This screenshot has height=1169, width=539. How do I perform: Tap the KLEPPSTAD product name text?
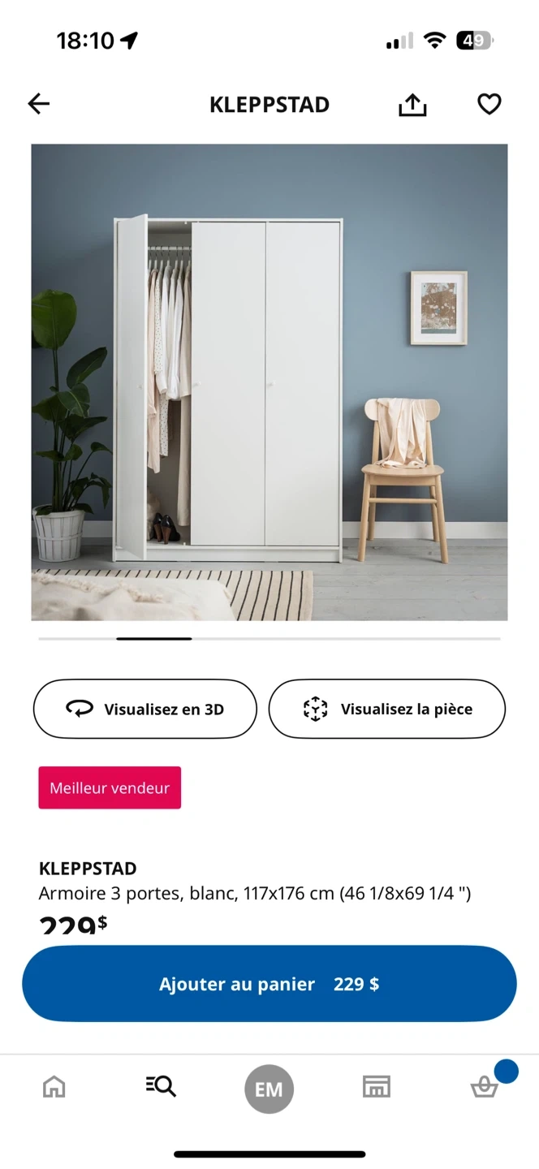pyautogui.click(x=88, y=869)
